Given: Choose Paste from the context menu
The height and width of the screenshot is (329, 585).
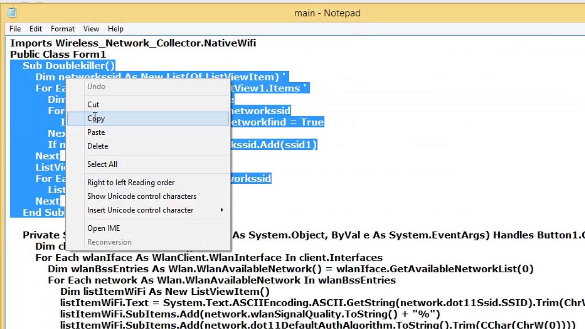Looking at the screenshot, I should (148, 132).
